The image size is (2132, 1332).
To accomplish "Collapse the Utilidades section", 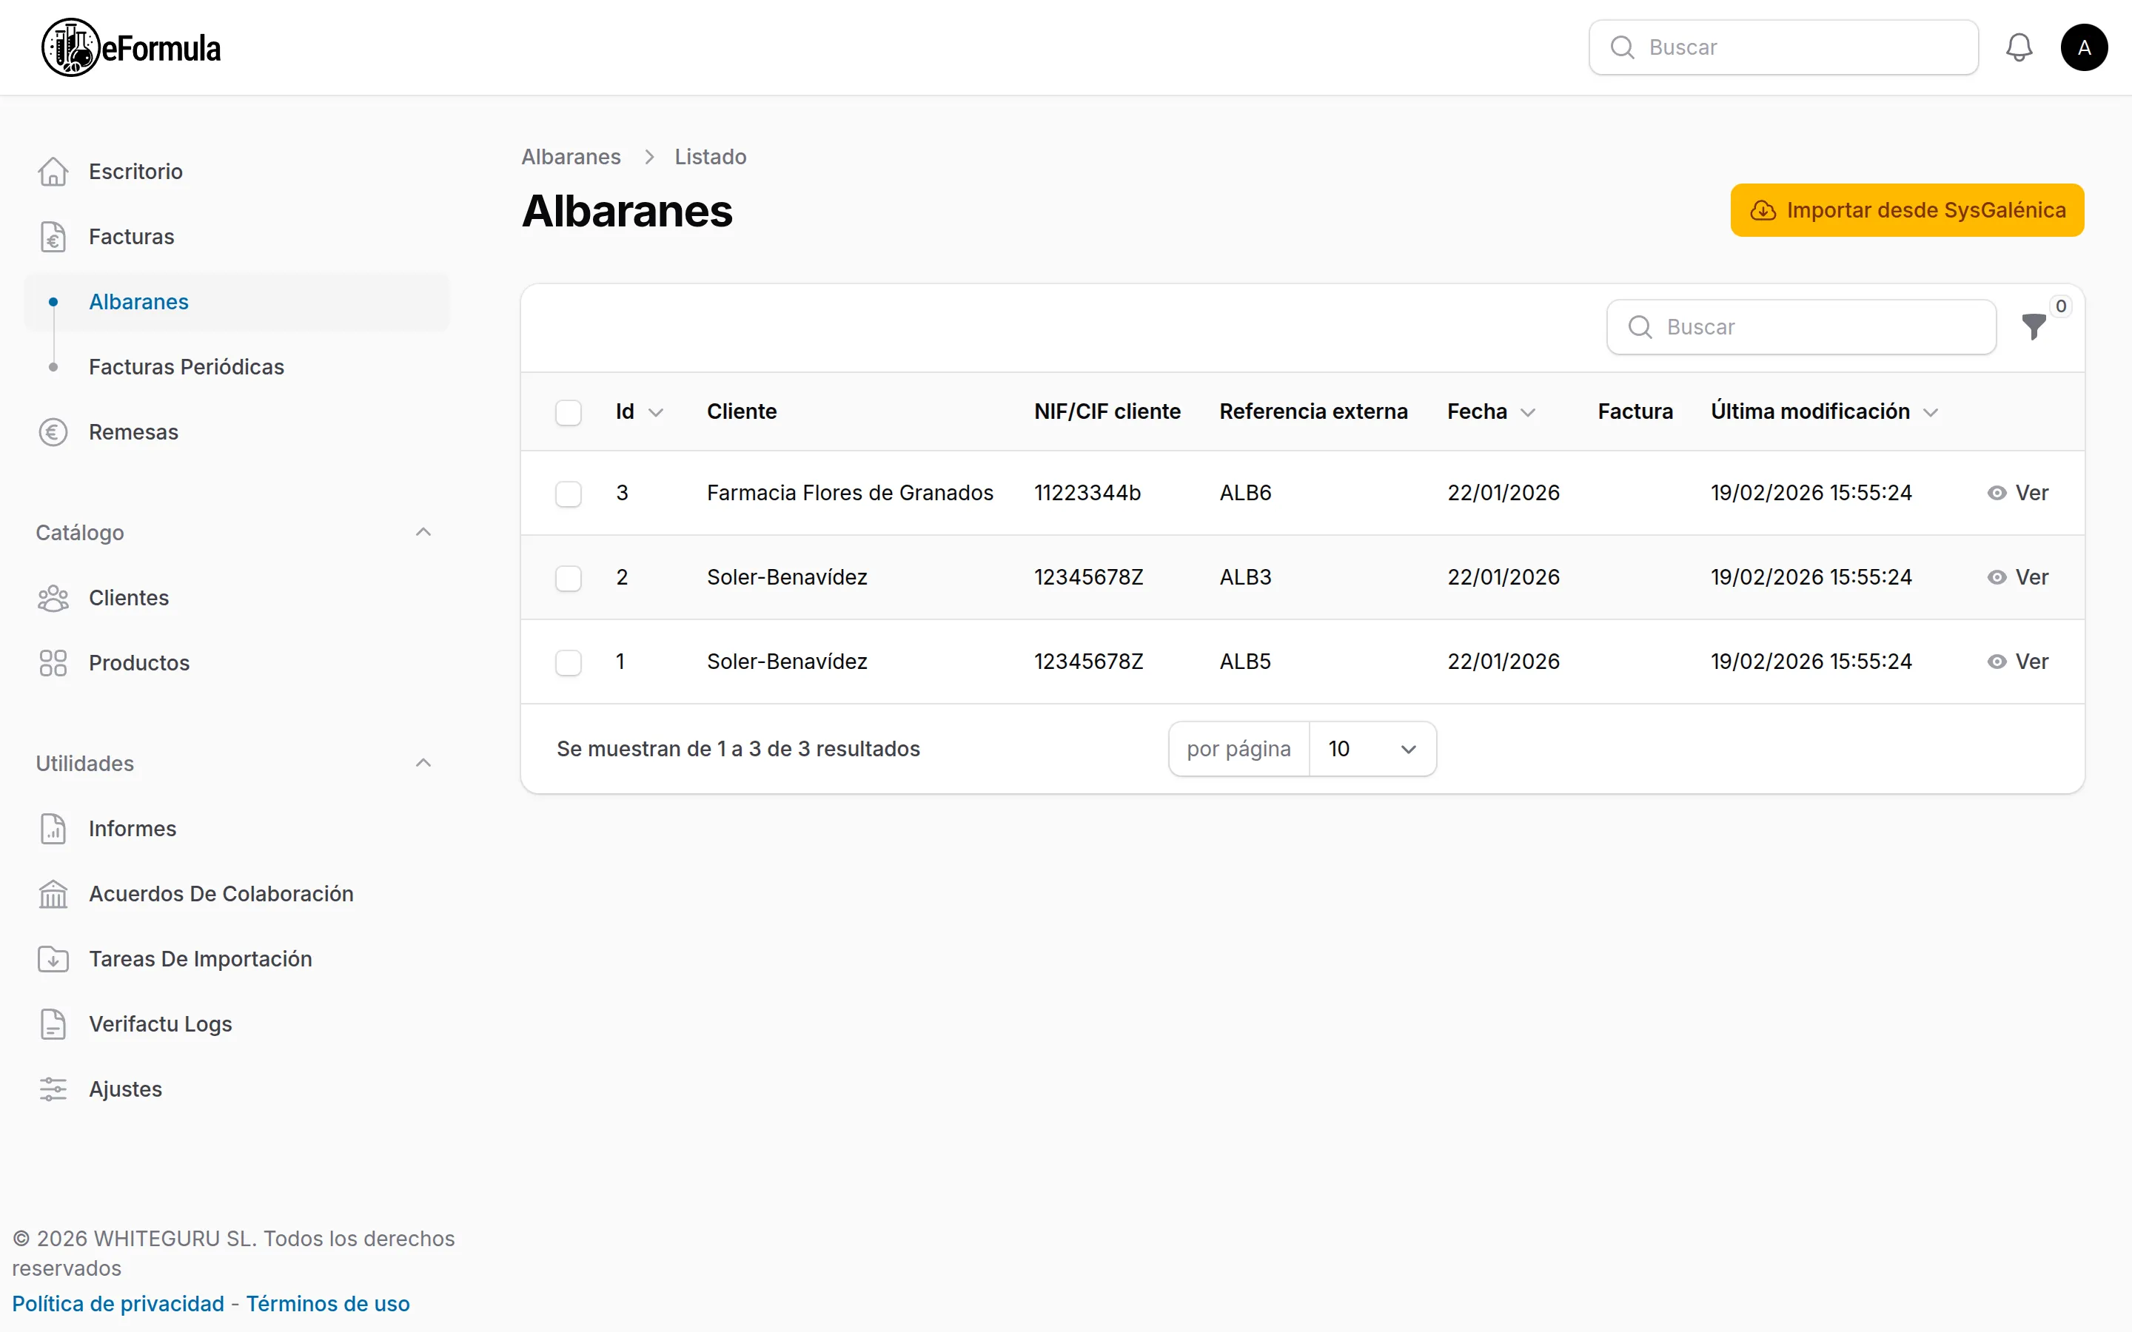I will coord(423,763).
